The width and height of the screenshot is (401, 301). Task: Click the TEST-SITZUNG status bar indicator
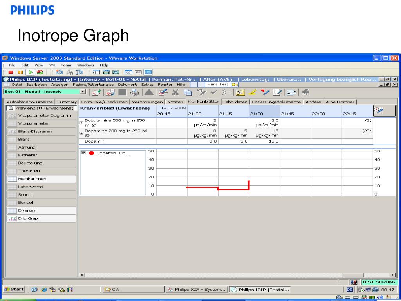pyautogui.click(x=379, y=282)
